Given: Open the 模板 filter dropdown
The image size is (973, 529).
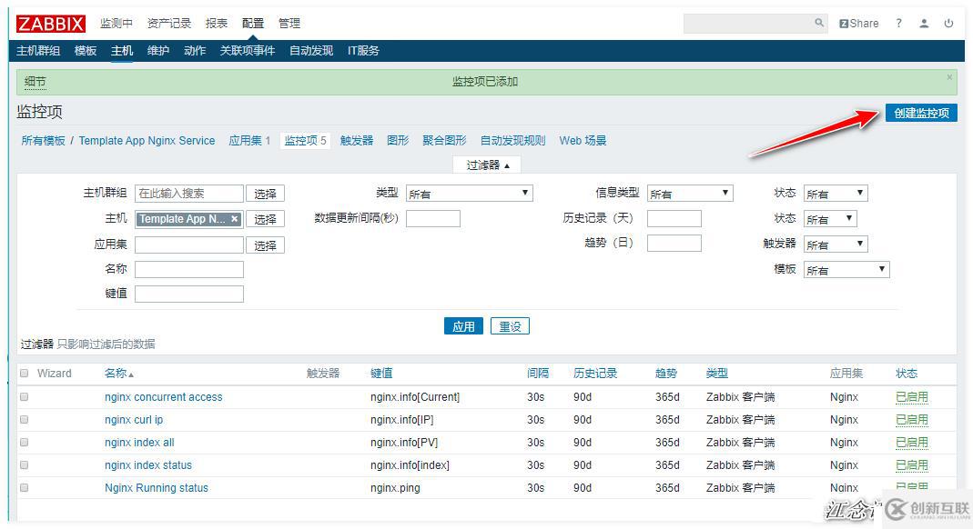Looking at the screenshot, I should 846,269.
